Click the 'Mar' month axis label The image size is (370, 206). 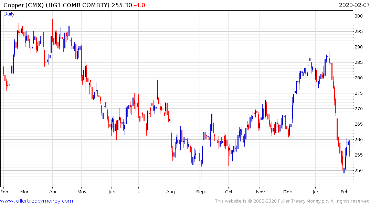tap(24, 192)
